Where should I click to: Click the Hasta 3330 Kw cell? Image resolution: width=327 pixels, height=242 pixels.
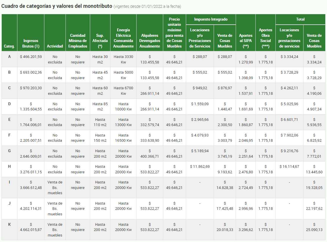(x=123, y=59)
